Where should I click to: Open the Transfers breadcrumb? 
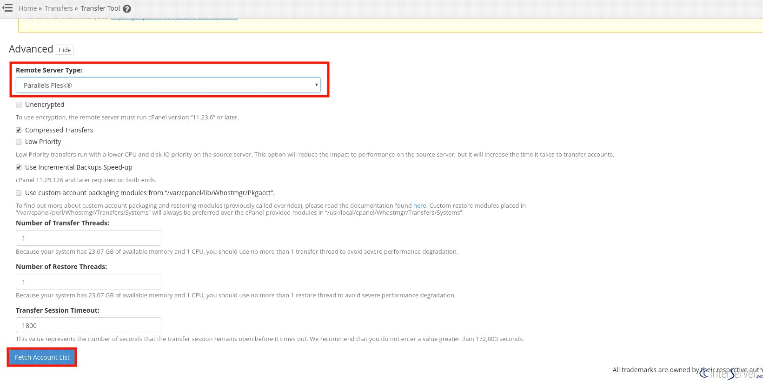59,8
